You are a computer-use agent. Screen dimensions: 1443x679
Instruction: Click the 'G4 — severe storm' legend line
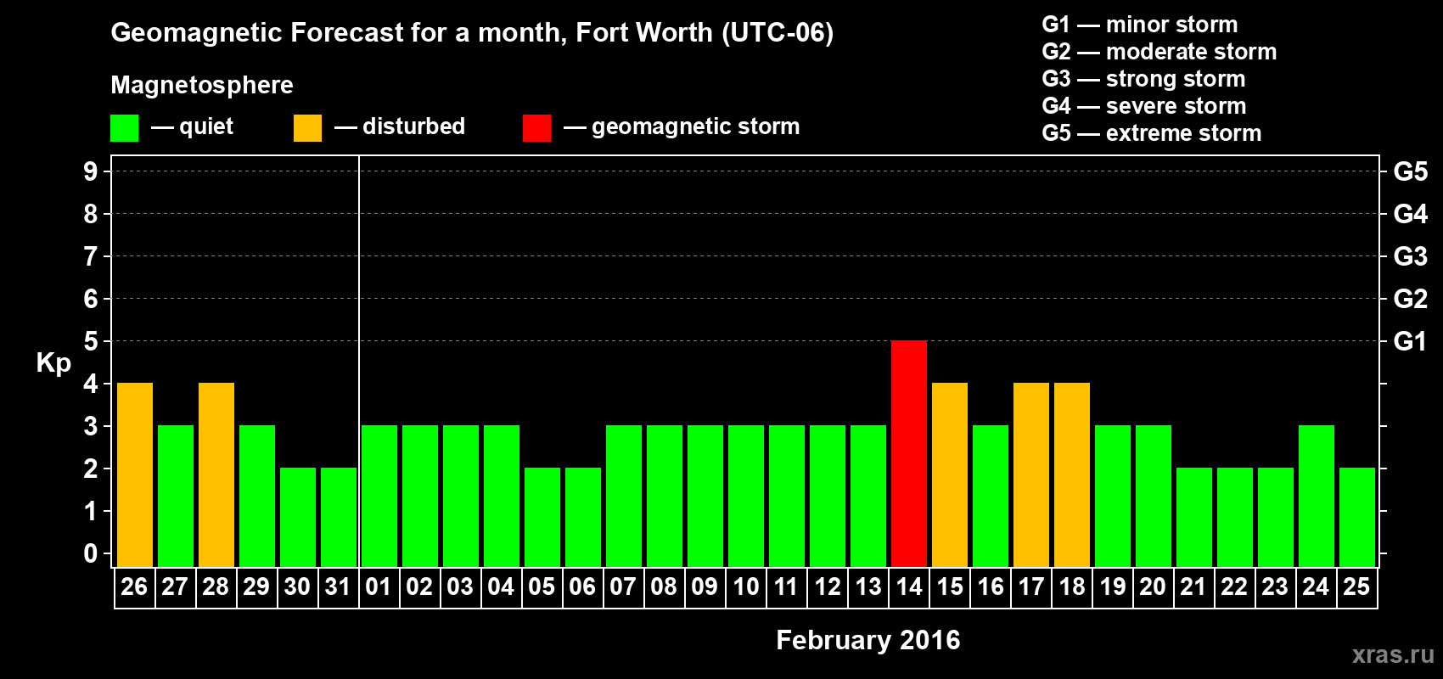tap(1143, 106)
